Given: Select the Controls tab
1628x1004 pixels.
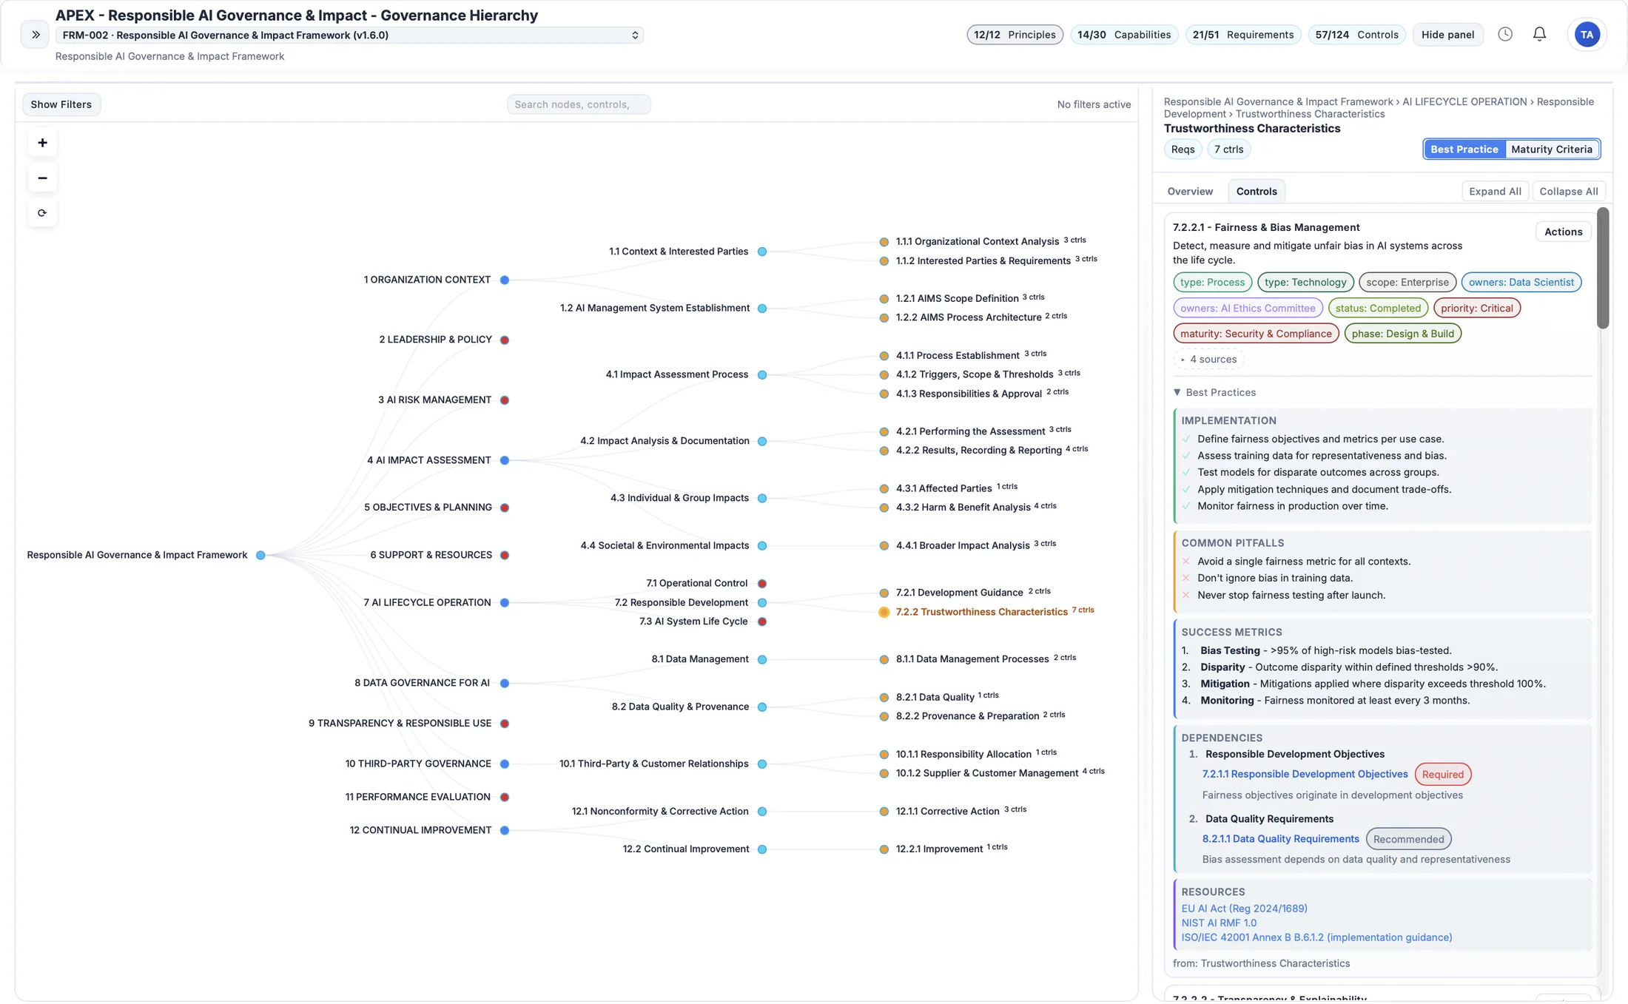Looking at the screenshot, I should [x=1256, y=192].
